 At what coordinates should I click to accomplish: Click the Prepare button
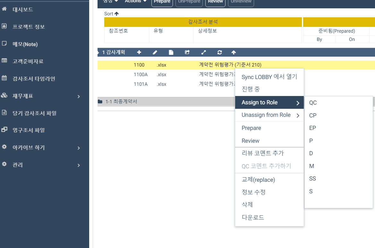(162, 1)
